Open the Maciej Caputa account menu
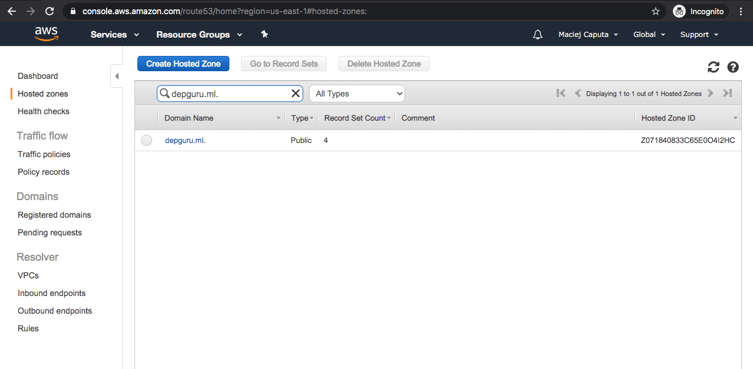Screen dimensions: 753x369 pyautogui.click(x=588, y=35)
